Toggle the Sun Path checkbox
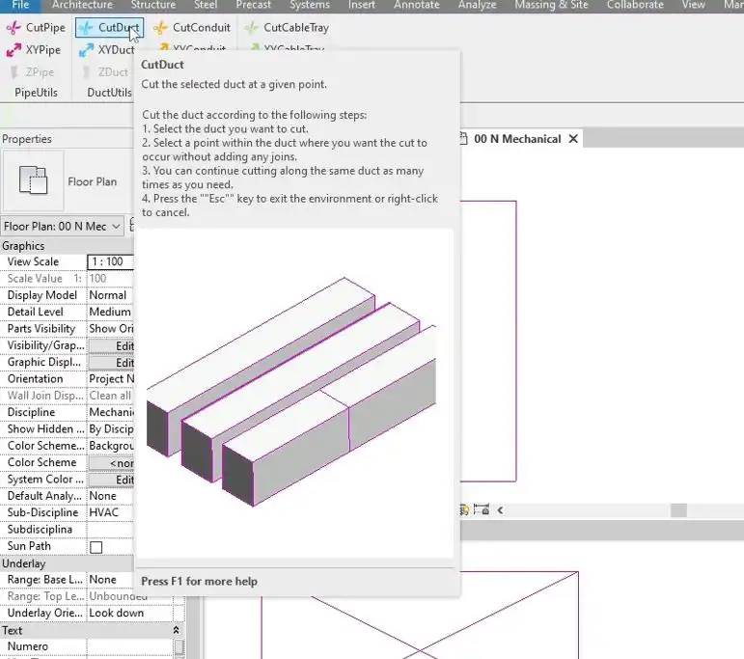744x659 pixels. click(x=96, y=547)
